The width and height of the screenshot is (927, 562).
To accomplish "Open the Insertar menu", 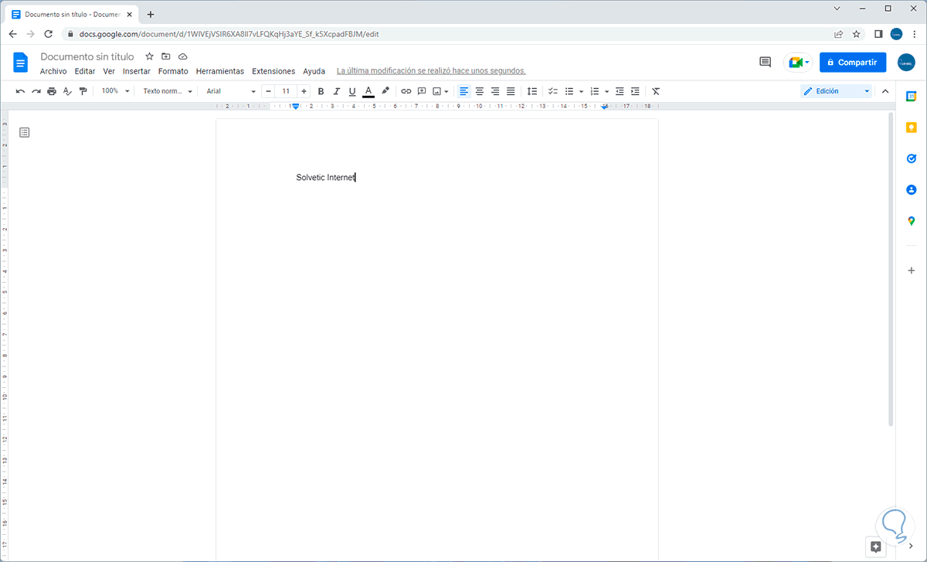I will [x=137, y=71].
